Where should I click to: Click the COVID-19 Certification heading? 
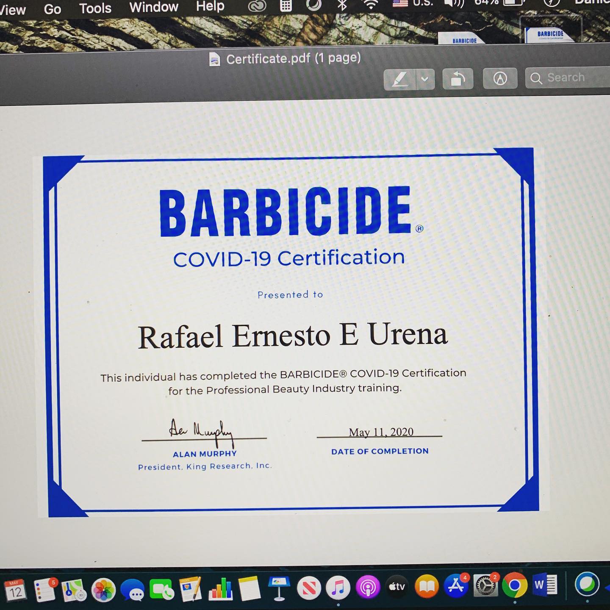click(289, 258)
